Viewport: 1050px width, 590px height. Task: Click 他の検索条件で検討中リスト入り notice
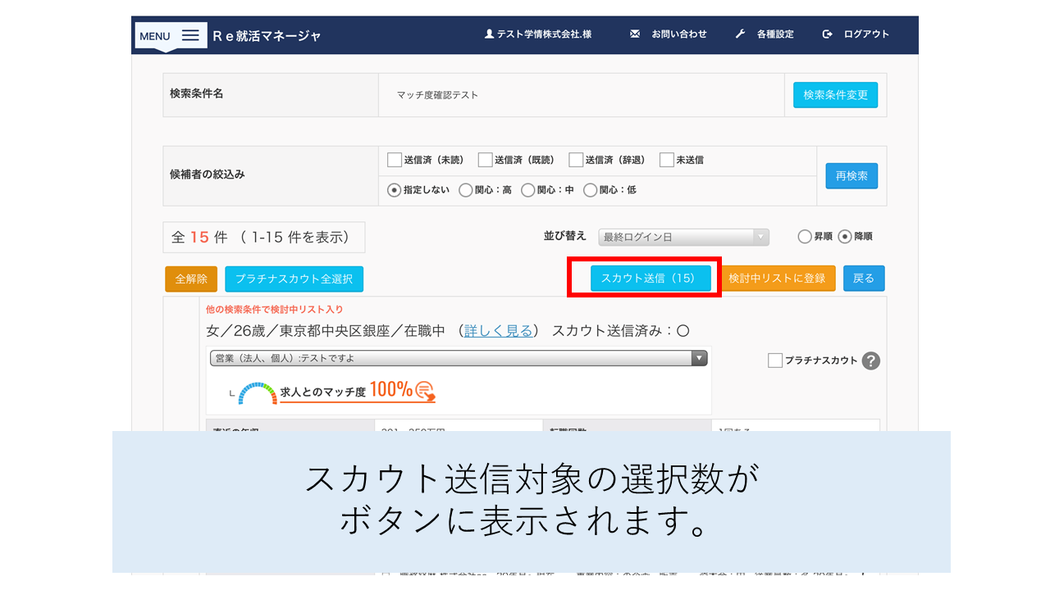pos(275,310)
